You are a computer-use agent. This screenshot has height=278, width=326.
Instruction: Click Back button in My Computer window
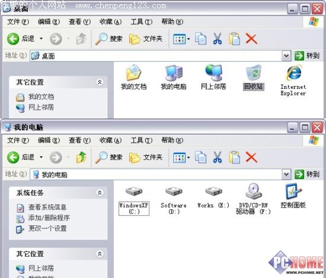click(21, 157)
